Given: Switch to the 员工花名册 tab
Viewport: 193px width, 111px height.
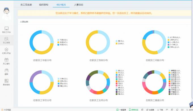Looking at the screenshot, I should coord(26,5).
